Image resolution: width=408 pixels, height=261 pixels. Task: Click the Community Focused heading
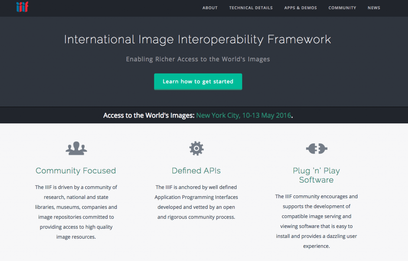point(76,171)
